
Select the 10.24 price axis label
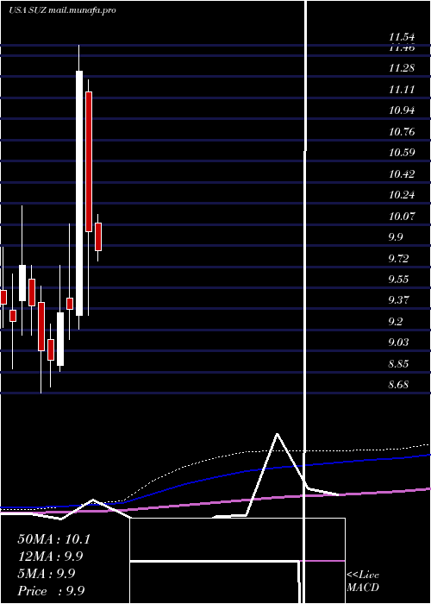(402, 194)
